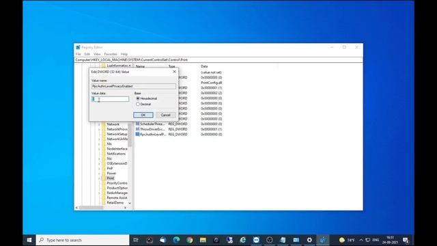Expand the Network tree key
The width and height of the screenshot is (437, 246).
click(x=99, y=124)
